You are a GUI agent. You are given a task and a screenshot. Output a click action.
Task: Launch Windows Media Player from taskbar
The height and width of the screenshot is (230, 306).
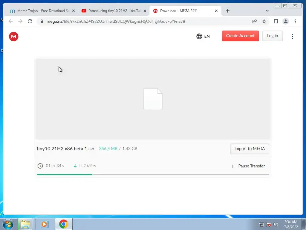click(x=44, y=224)
